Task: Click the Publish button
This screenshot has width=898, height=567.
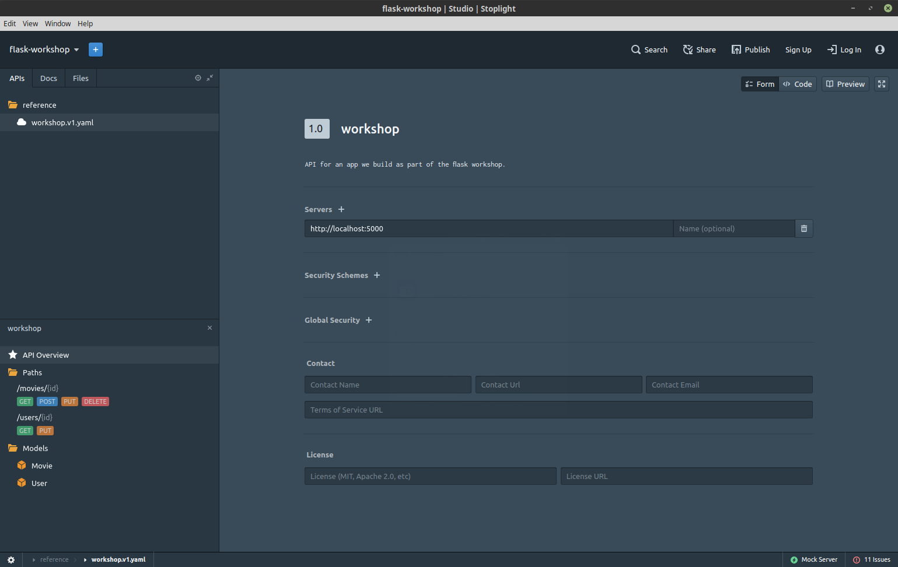Action: [750, 50]
